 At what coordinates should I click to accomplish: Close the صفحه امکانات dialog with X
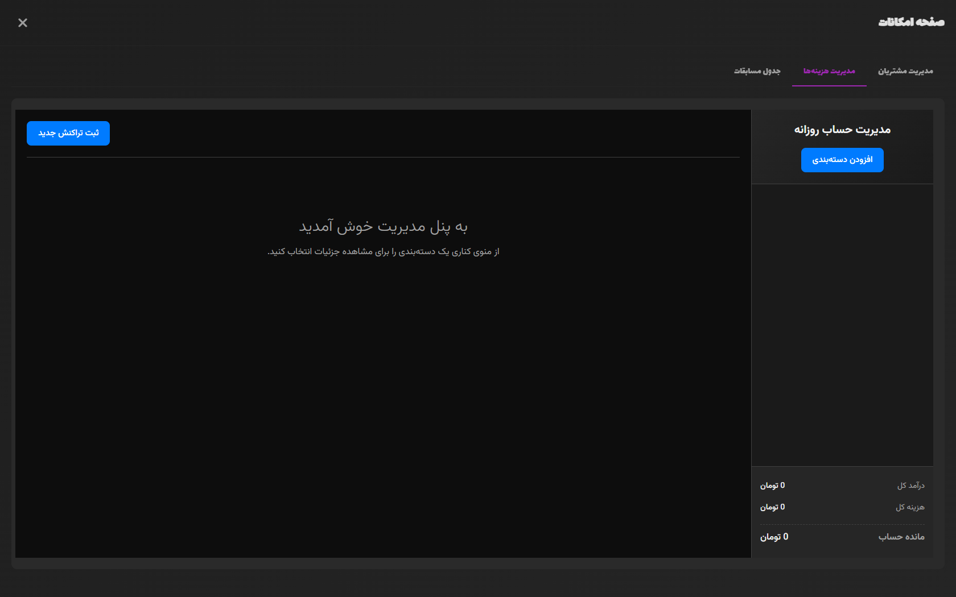pyautogui.click(x=23, y=23)
